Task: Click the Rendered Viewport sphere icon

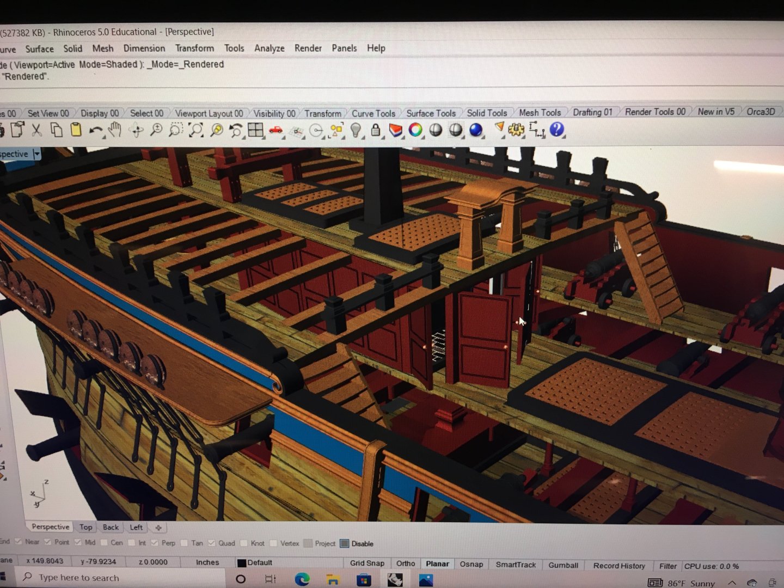Action: (456, 130)
